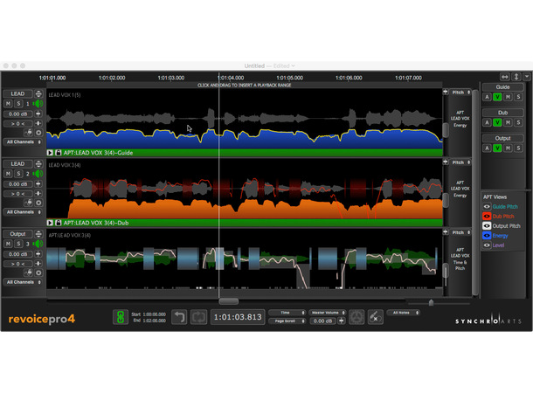Viewport: 533px width, 393px height.
Task: Click track 2 pan control icon
Action: [x=38, y=193]
